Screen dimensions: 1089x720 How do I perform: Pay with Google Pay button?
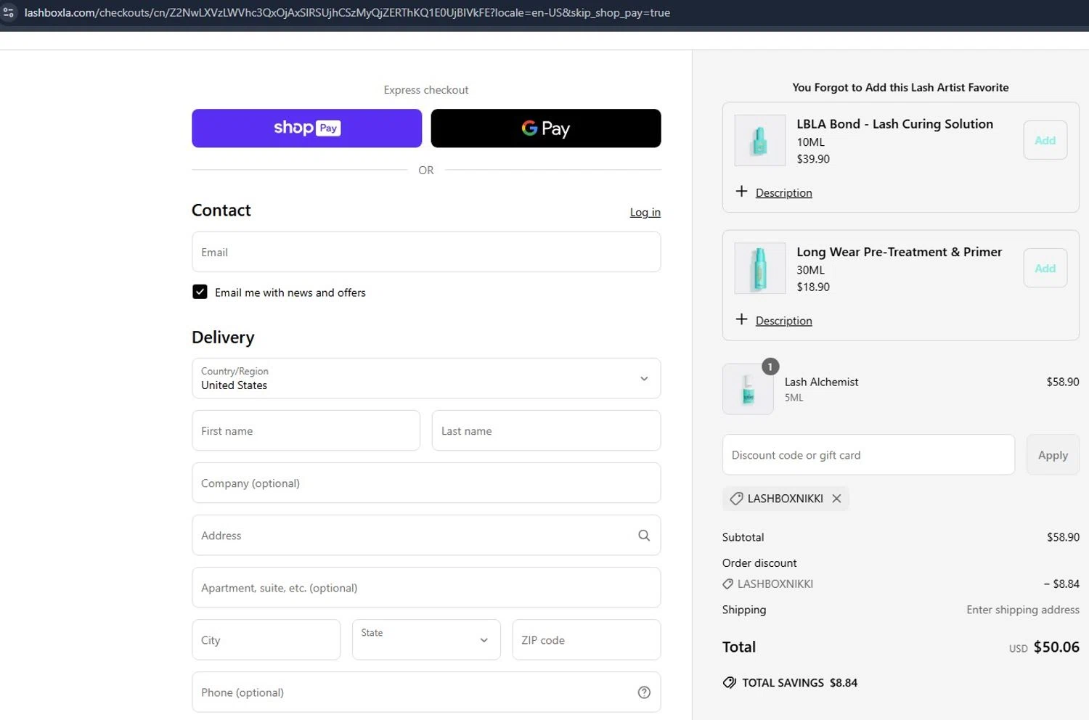546,128
